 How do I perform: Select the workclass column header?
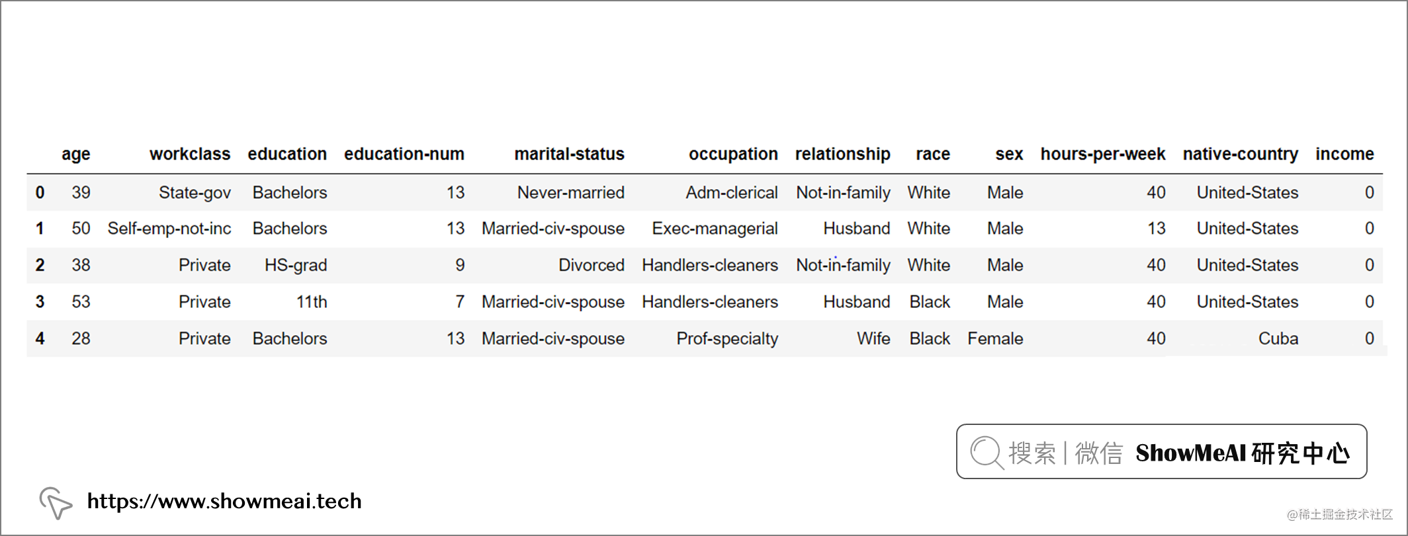(190, 154)
